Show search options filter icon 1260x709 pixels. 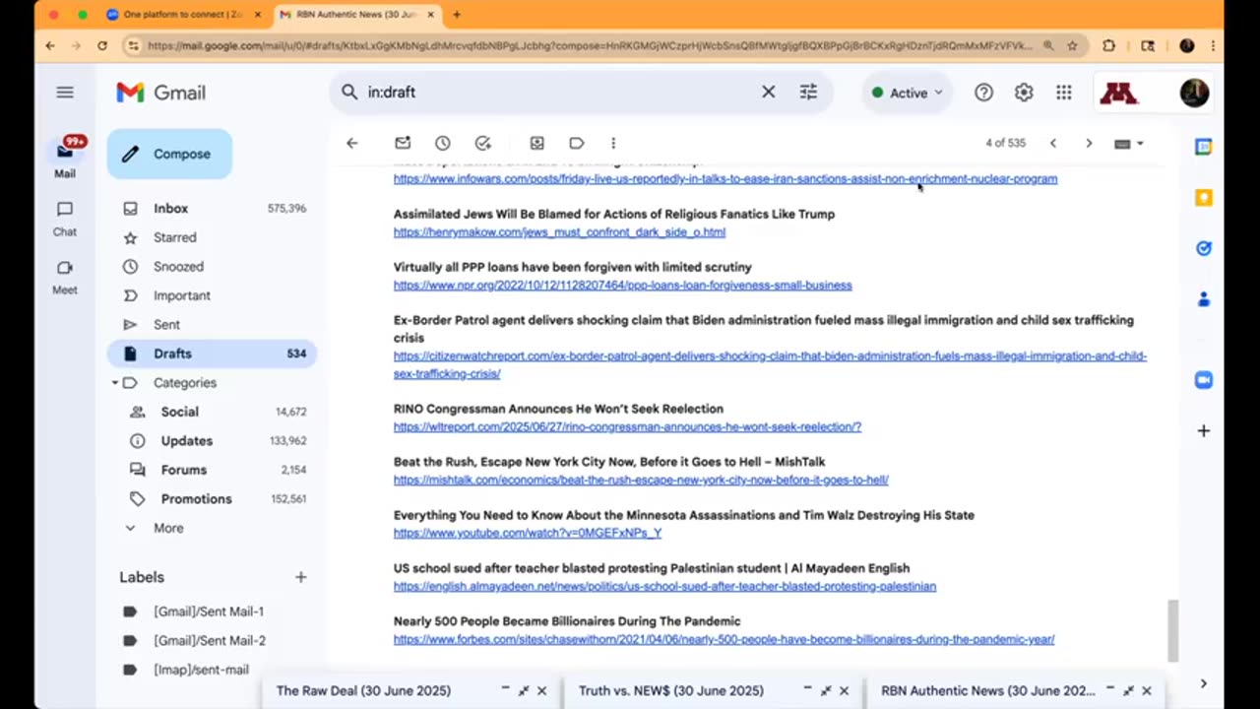(x=808, y=92)
